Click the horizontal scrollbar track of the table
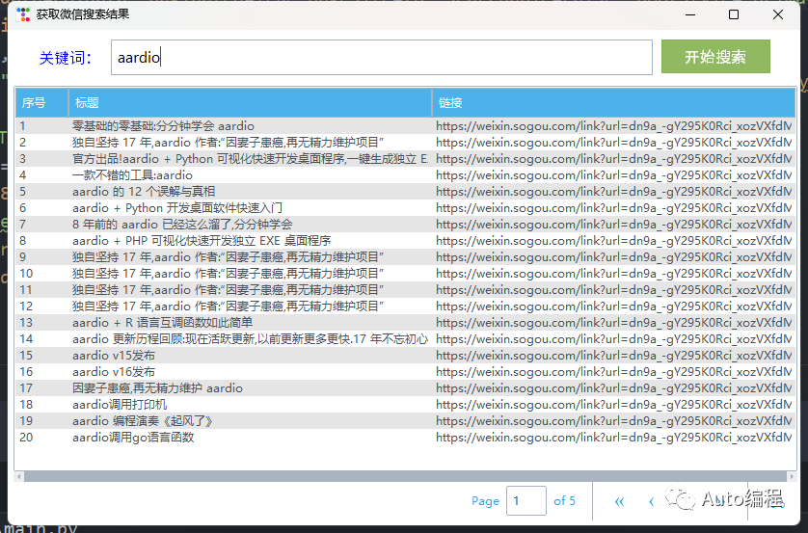Image resolution: width=808 pixels, height=533 pixels. click(x=405, y=476)
